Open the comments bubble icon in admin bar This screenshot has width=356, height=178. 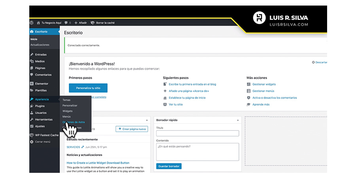pos(66,23)
